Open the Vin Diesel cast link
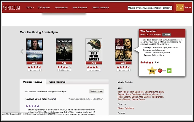This screenshot has height=122, width=194. [x=146, y=94]
